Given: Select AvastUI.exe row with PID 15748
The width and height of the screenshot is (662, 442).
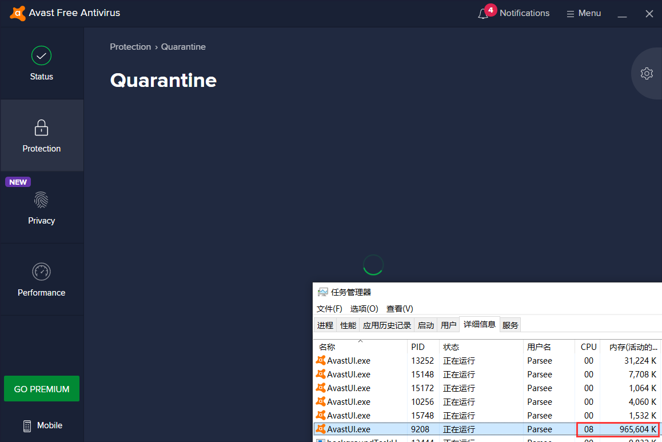Looking at the screenshot, I should pyautogui.click(x=487, y=415).
